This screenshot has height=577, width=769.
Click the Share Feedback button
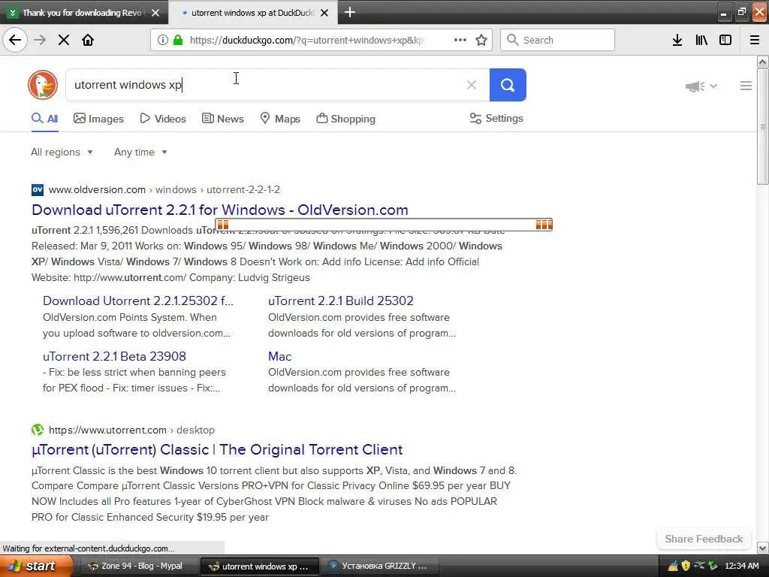704,539
